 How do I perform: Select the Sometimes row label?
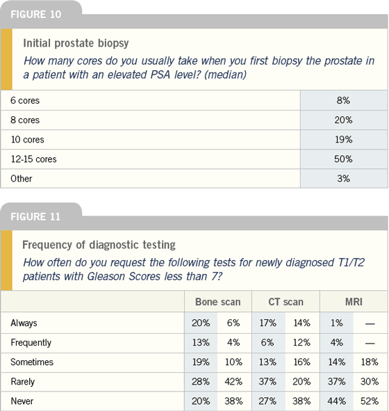pyautogui.click(x=32, y=362)
